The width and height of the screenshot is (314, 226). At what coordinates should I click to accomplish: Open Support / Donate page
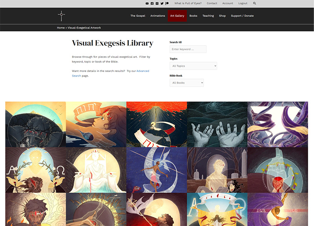click(x=242, y=16)
